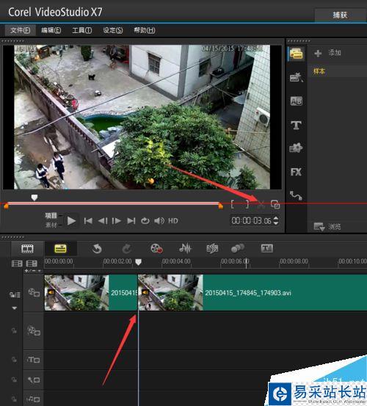Click the Record/Capture option film reel icon

click(x=156, y=249)
